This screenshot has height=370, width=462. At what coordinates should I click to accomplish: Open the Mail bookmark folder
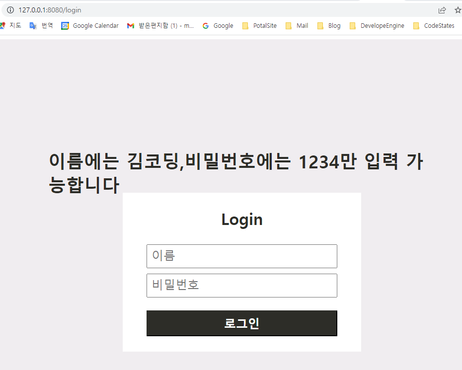point(297,26)
